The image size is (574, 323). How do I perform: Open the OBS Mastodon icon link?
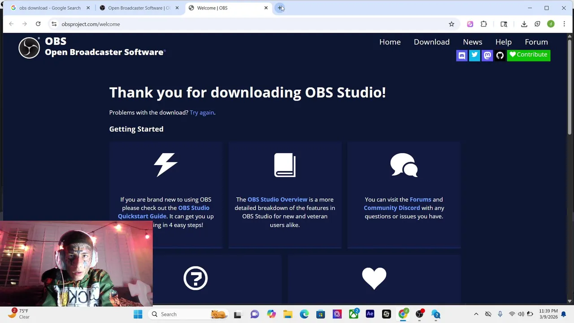pyautogui.click(x=487, y=55)
